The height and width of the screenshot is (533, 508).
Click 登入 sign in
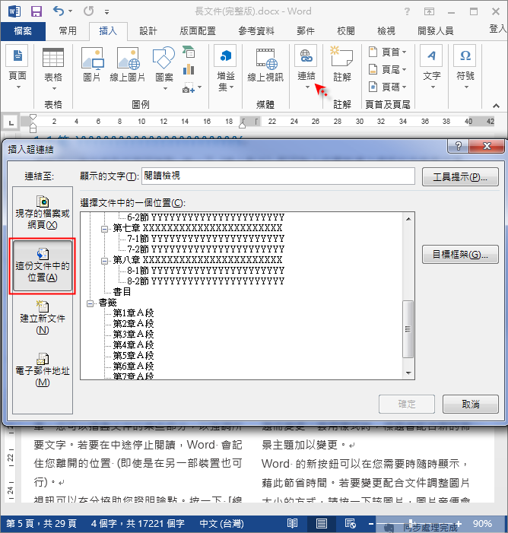coord(497,29)
